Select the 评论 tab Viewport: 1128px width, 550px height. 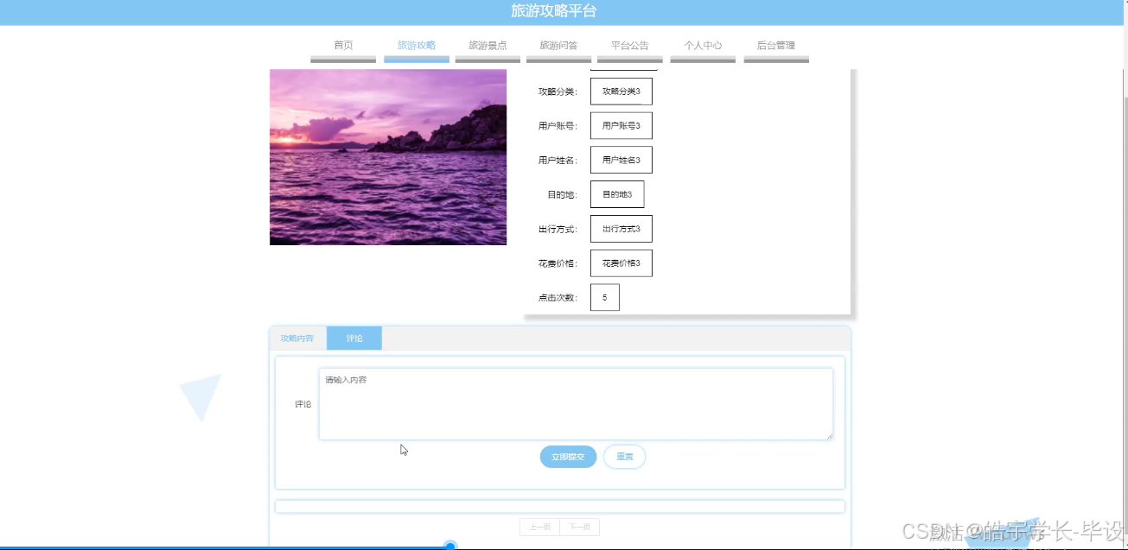[354, 338]
